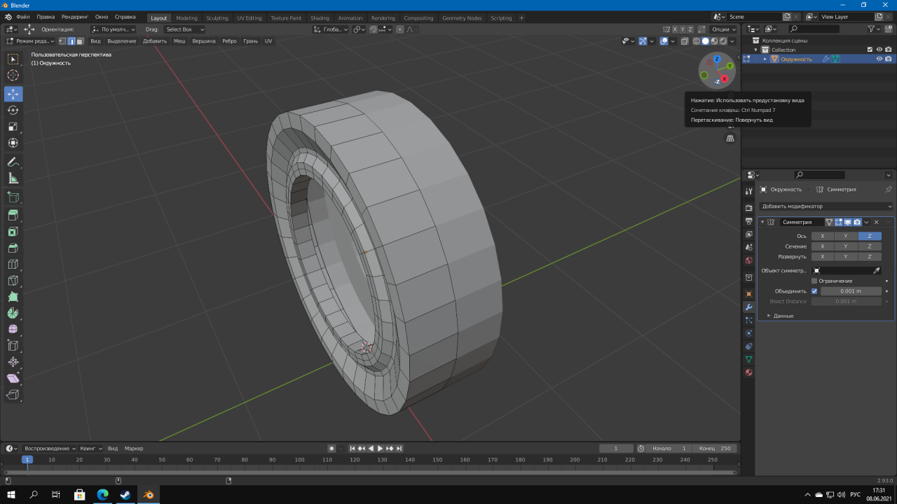Select the Rip Region tool
The height and width of the screenshot is (504, 897).
click(x=13, y=395)
